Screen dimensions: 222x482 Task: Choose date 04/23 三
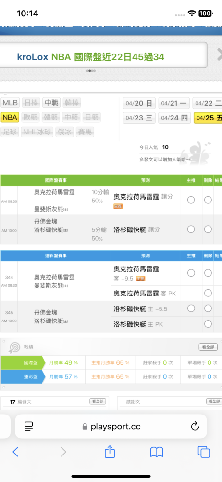pyautogui.click(x=139, y=118)
